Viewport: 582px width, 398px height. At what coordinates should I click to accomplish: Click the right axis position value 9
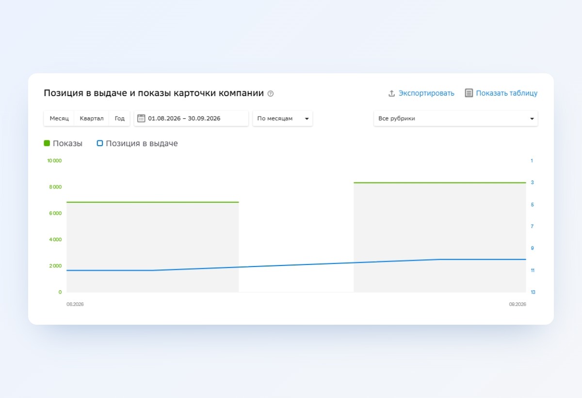[x=533, y=249]
